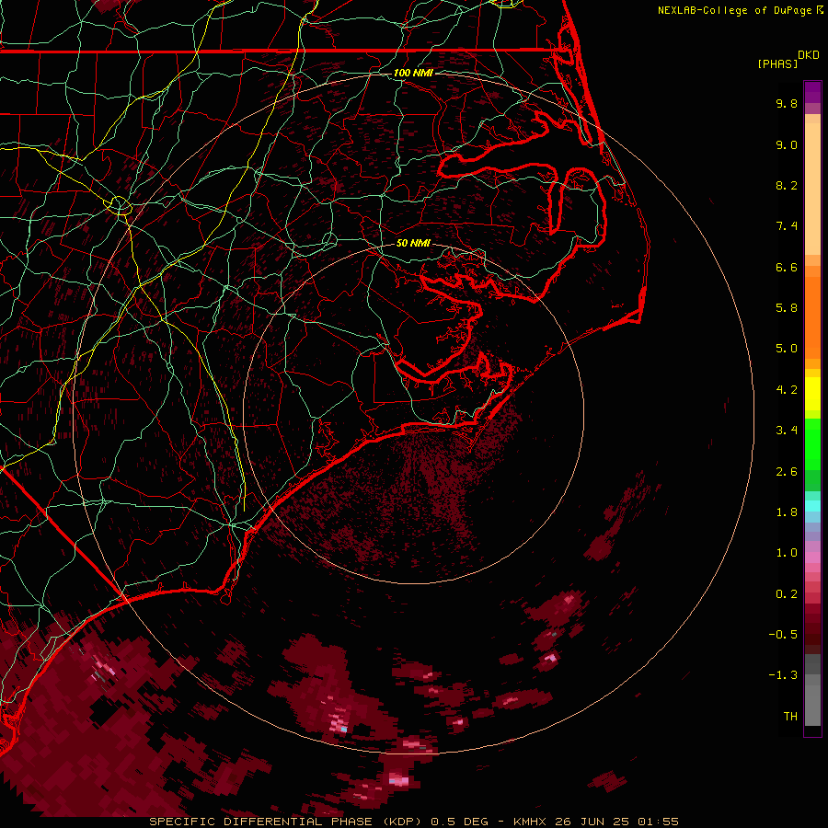This screenshot has width=828, height=828.
Task: Click the NEXLAB-College of DuPage label
Action: pyautogui.click(x=735, y=10)
